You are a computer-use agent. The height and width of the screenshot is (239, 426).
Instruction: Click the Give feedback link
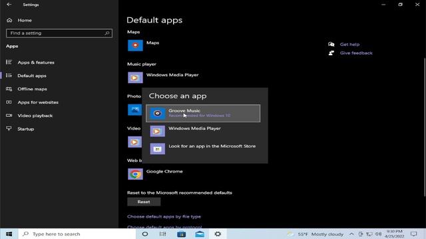click(x=356, y=53)
